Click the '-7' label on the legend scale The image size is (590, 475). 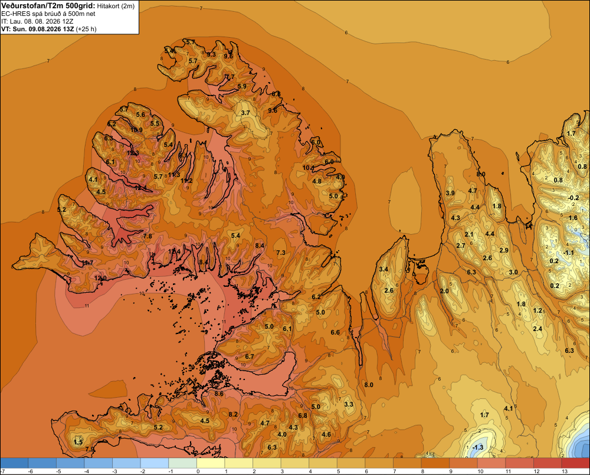point(2,471)
